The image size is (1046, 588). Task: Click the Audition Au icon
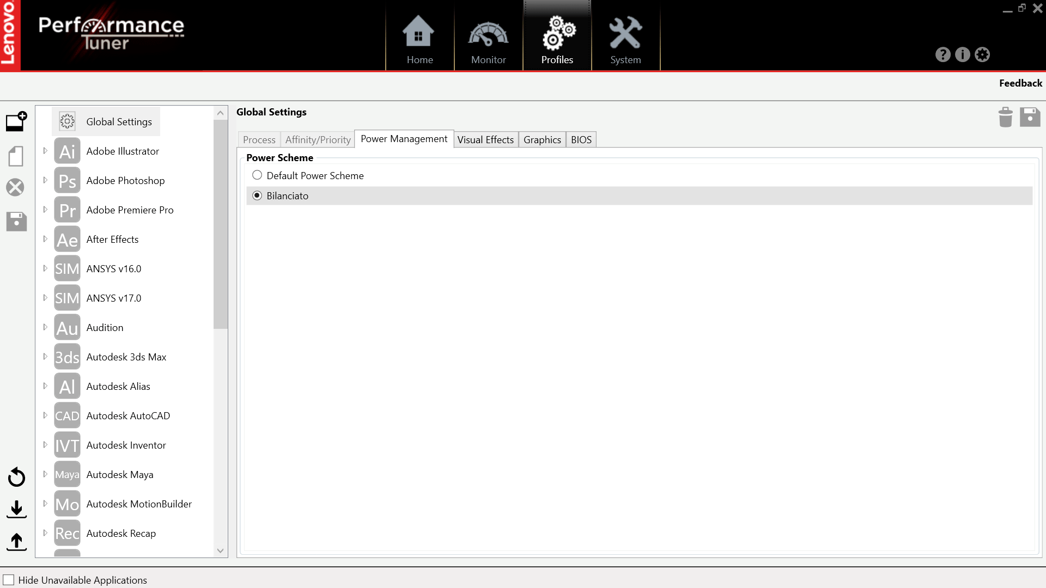point(67,328)
